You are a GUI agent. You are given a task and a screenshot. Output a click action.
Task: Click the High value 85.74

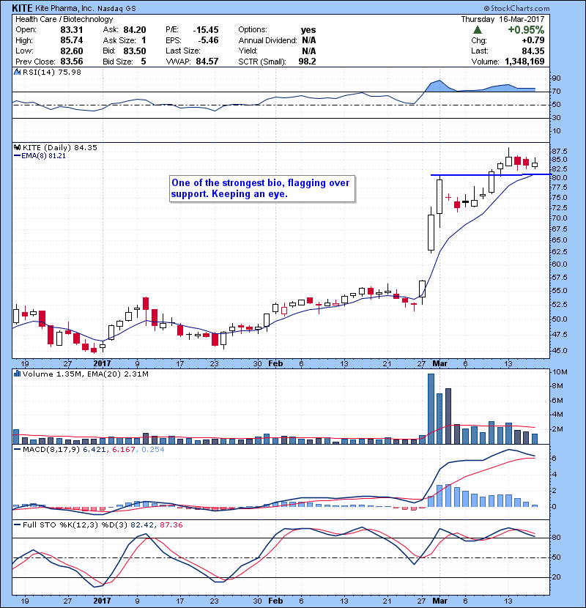pos(71,40)
